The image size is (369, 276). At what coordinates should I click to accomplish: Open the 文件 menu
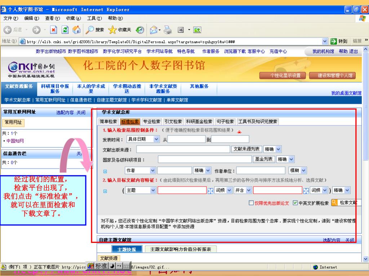11,18
